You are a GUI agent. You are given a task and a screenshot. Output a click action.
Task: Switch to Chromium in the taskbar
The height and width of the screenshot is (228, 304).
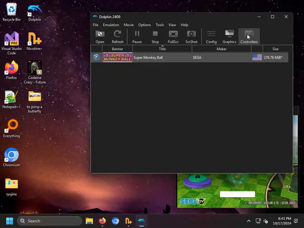[x=115, y=221]
